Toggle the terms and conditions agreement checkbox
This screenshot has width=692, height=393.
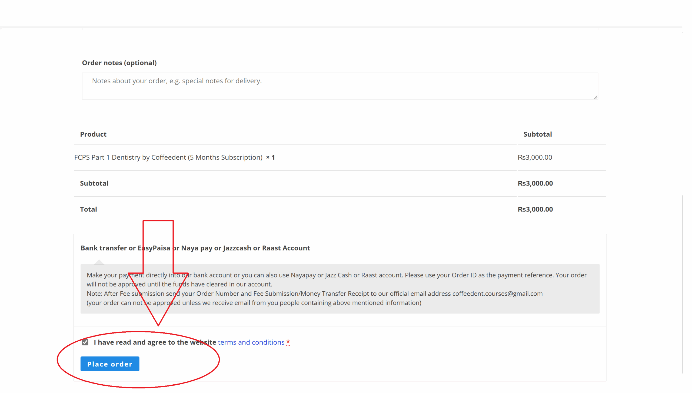(85, 342)
